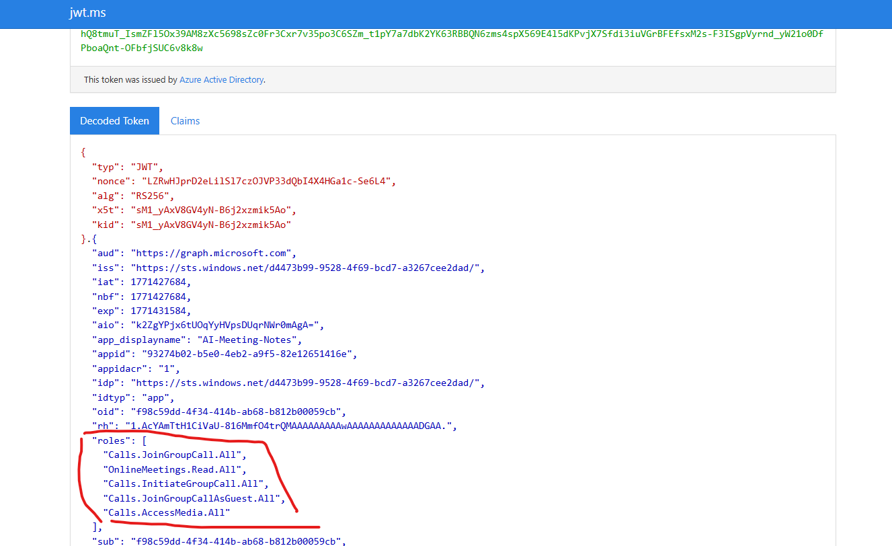Click the idtyp "app" line
This screenshot has width=892, height=546.
133,397
